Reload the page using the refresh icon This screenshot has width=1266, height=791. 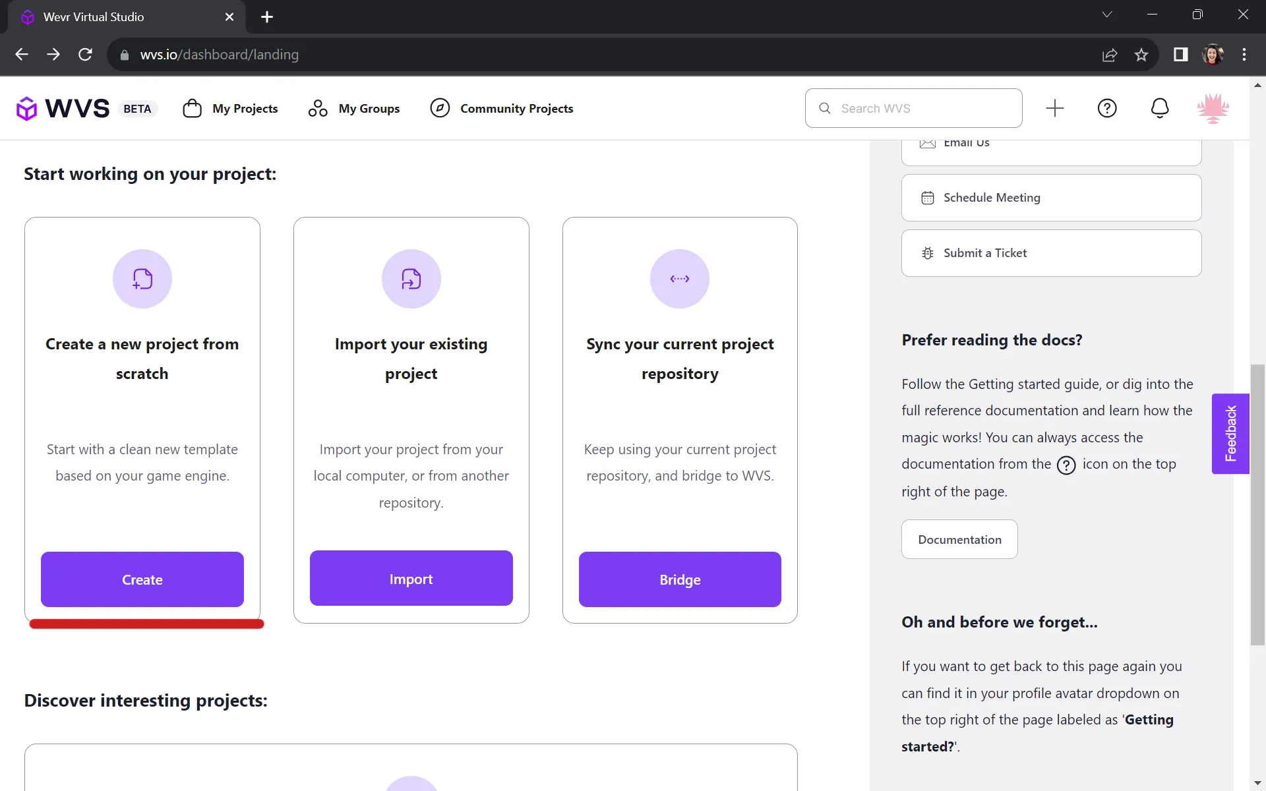click(x=86, y=55)
